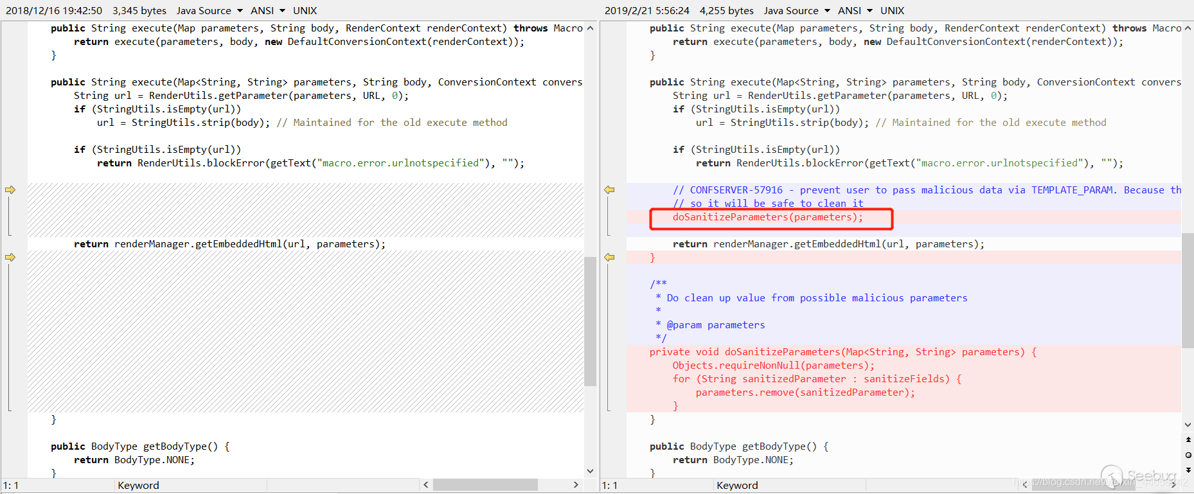Click the 'Do clean up value' Javadoc line
This screenshot has width=1194, height=494.
(812, 298)
